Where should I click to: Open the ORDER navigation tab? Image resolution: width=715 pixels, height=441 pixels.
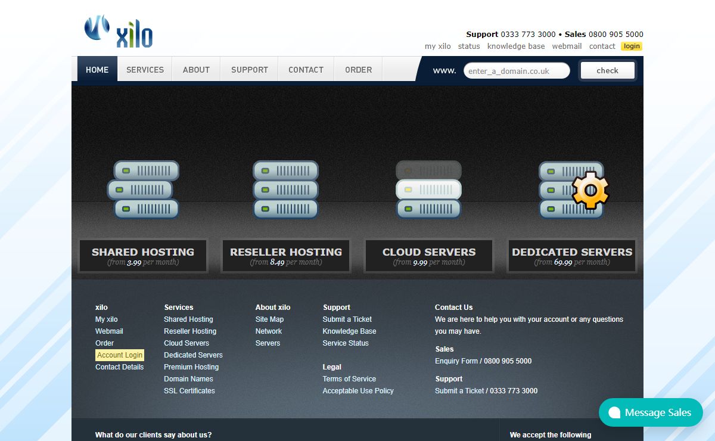358,70
